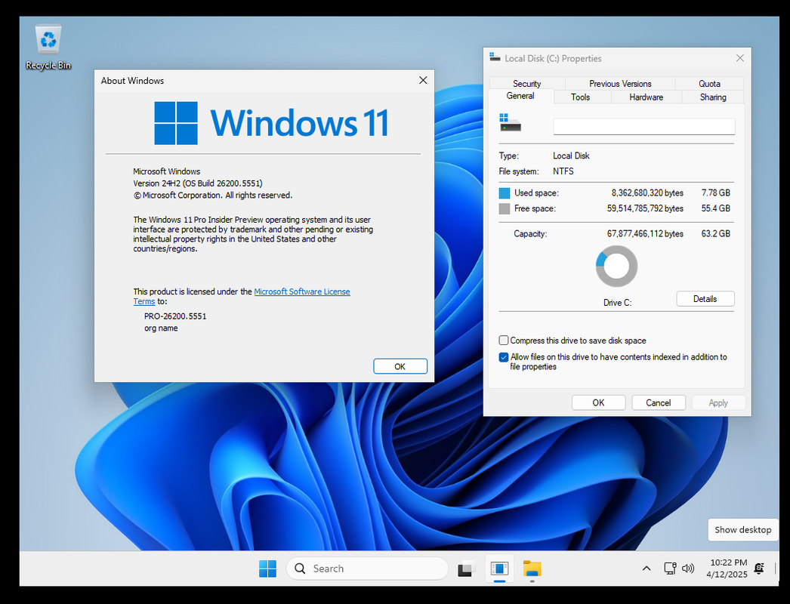Click the Windows Start button

[x=267, y=569]
